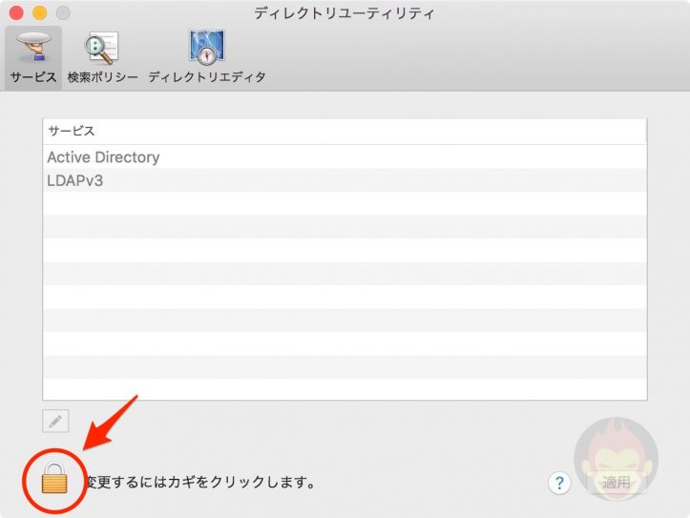
Task: Open the ディレクトリエディタ tab
Action: [x=207, y=58]
